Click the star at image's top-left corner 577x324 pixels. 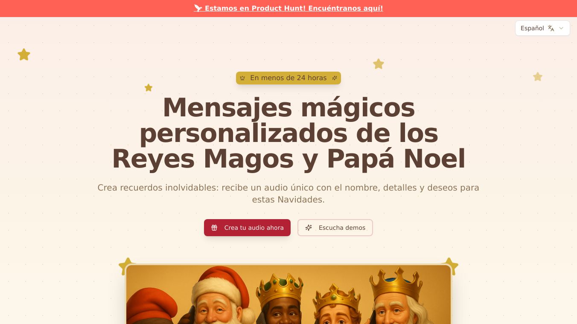[127, 266]
